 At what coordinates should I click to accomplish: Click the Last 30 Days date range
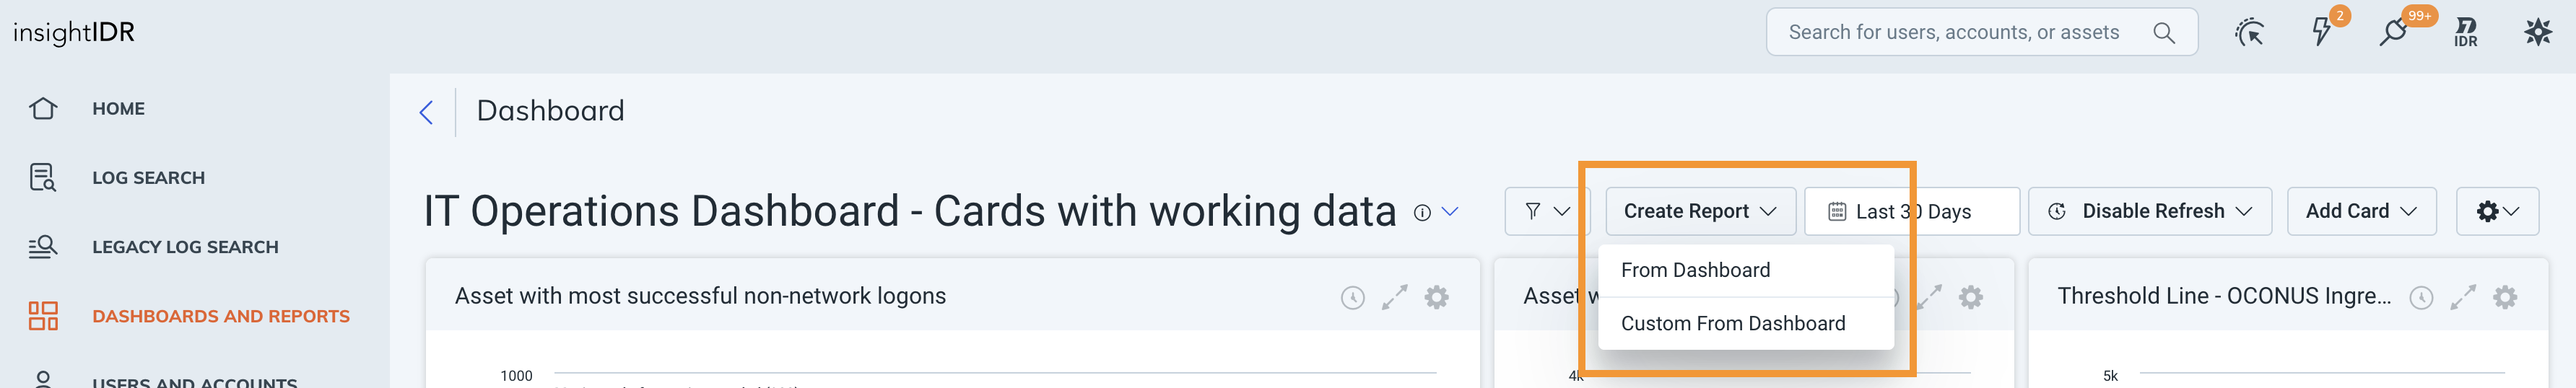pyautogui.click(x=1911, y=211)
